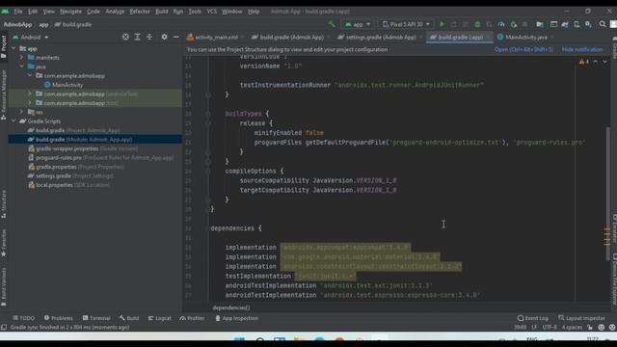
Task: Open the App Inspection tool window
Action: 236,318
